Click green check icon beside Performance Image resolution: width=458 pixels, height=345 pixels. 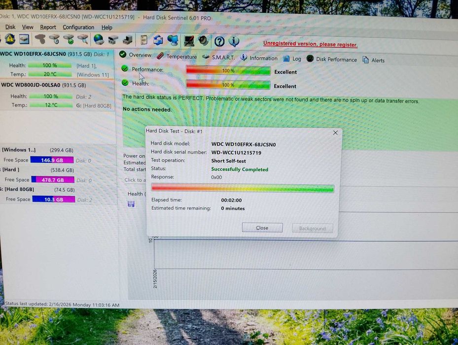pyautogui.click(x=125, y=69)
